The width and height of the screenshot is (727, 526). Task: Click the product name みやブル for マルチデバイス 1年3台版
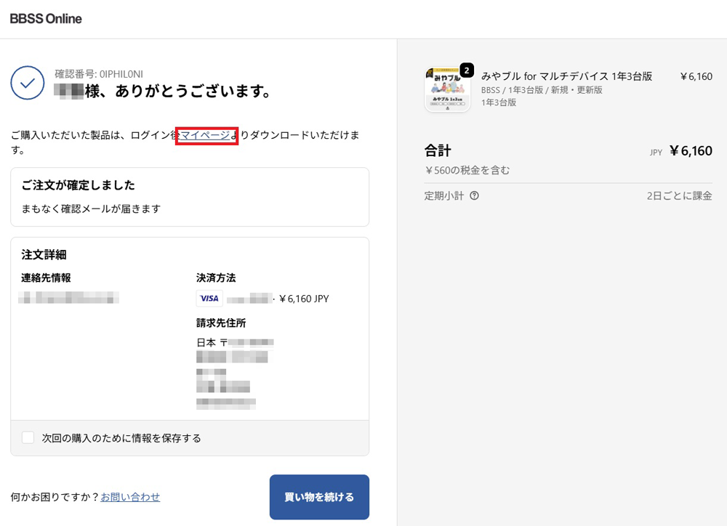(566, 76)
